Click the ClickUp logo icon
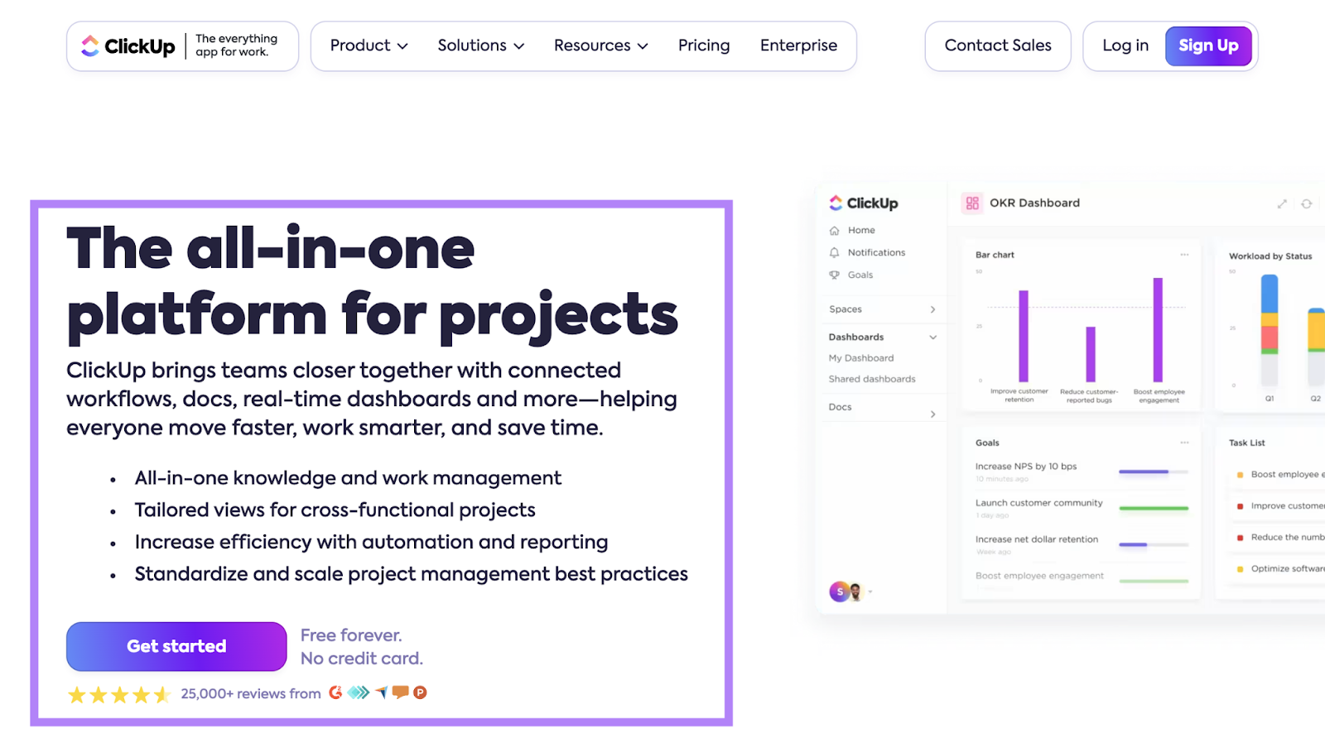 coord(89,46)
